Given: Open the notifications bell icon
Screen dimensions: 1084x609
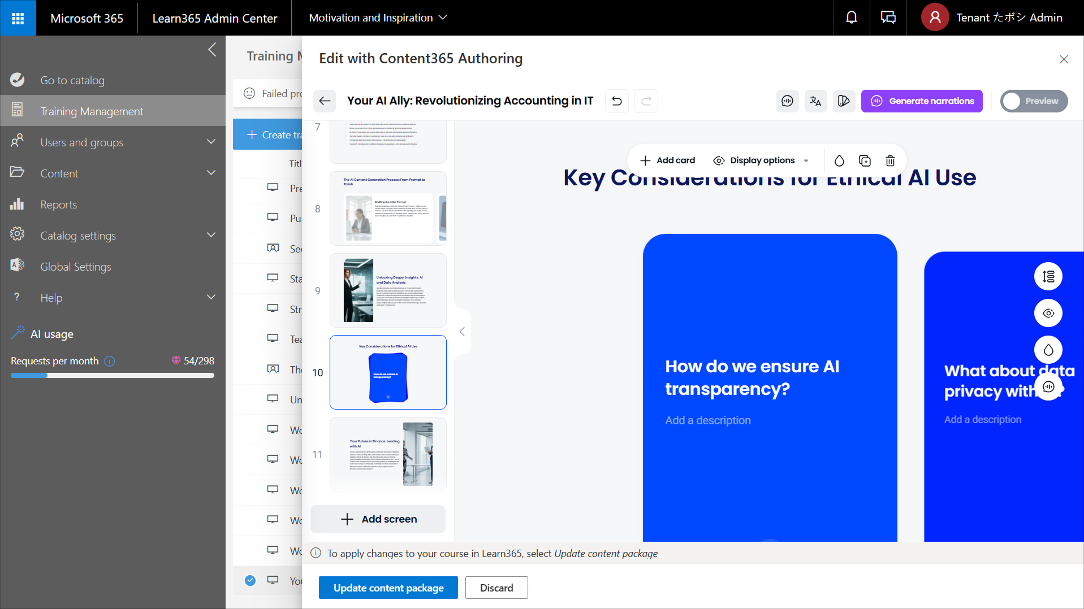Looking at the screenshot, I should tap(851, 18).
